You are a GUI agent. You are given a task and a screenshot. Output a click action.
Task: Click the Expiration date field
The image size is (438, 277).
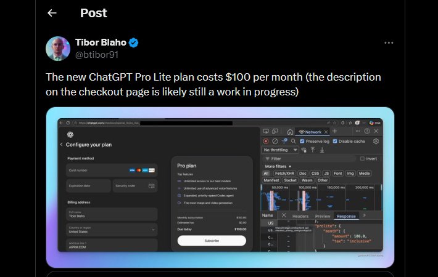tap(89, 186)
